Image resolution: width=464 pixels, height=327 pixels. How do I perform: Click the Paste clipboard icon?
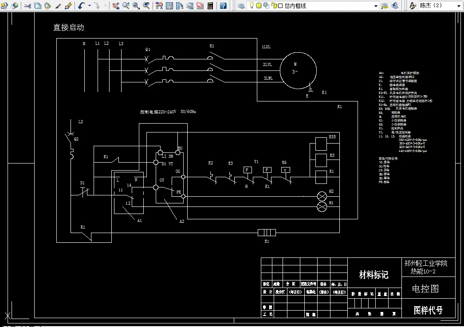(x=47, y=6)
